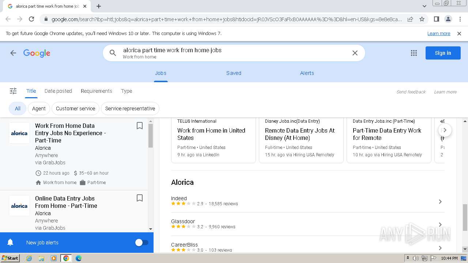This screenshot has width=468, height=263.
Task: Open Learn more about Chrome updates
Action: pyautogui.click(x=439, y=34)
